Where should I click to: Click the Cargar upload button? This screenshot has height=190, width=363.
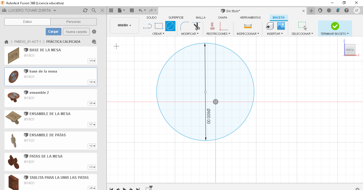coord(53,32)
